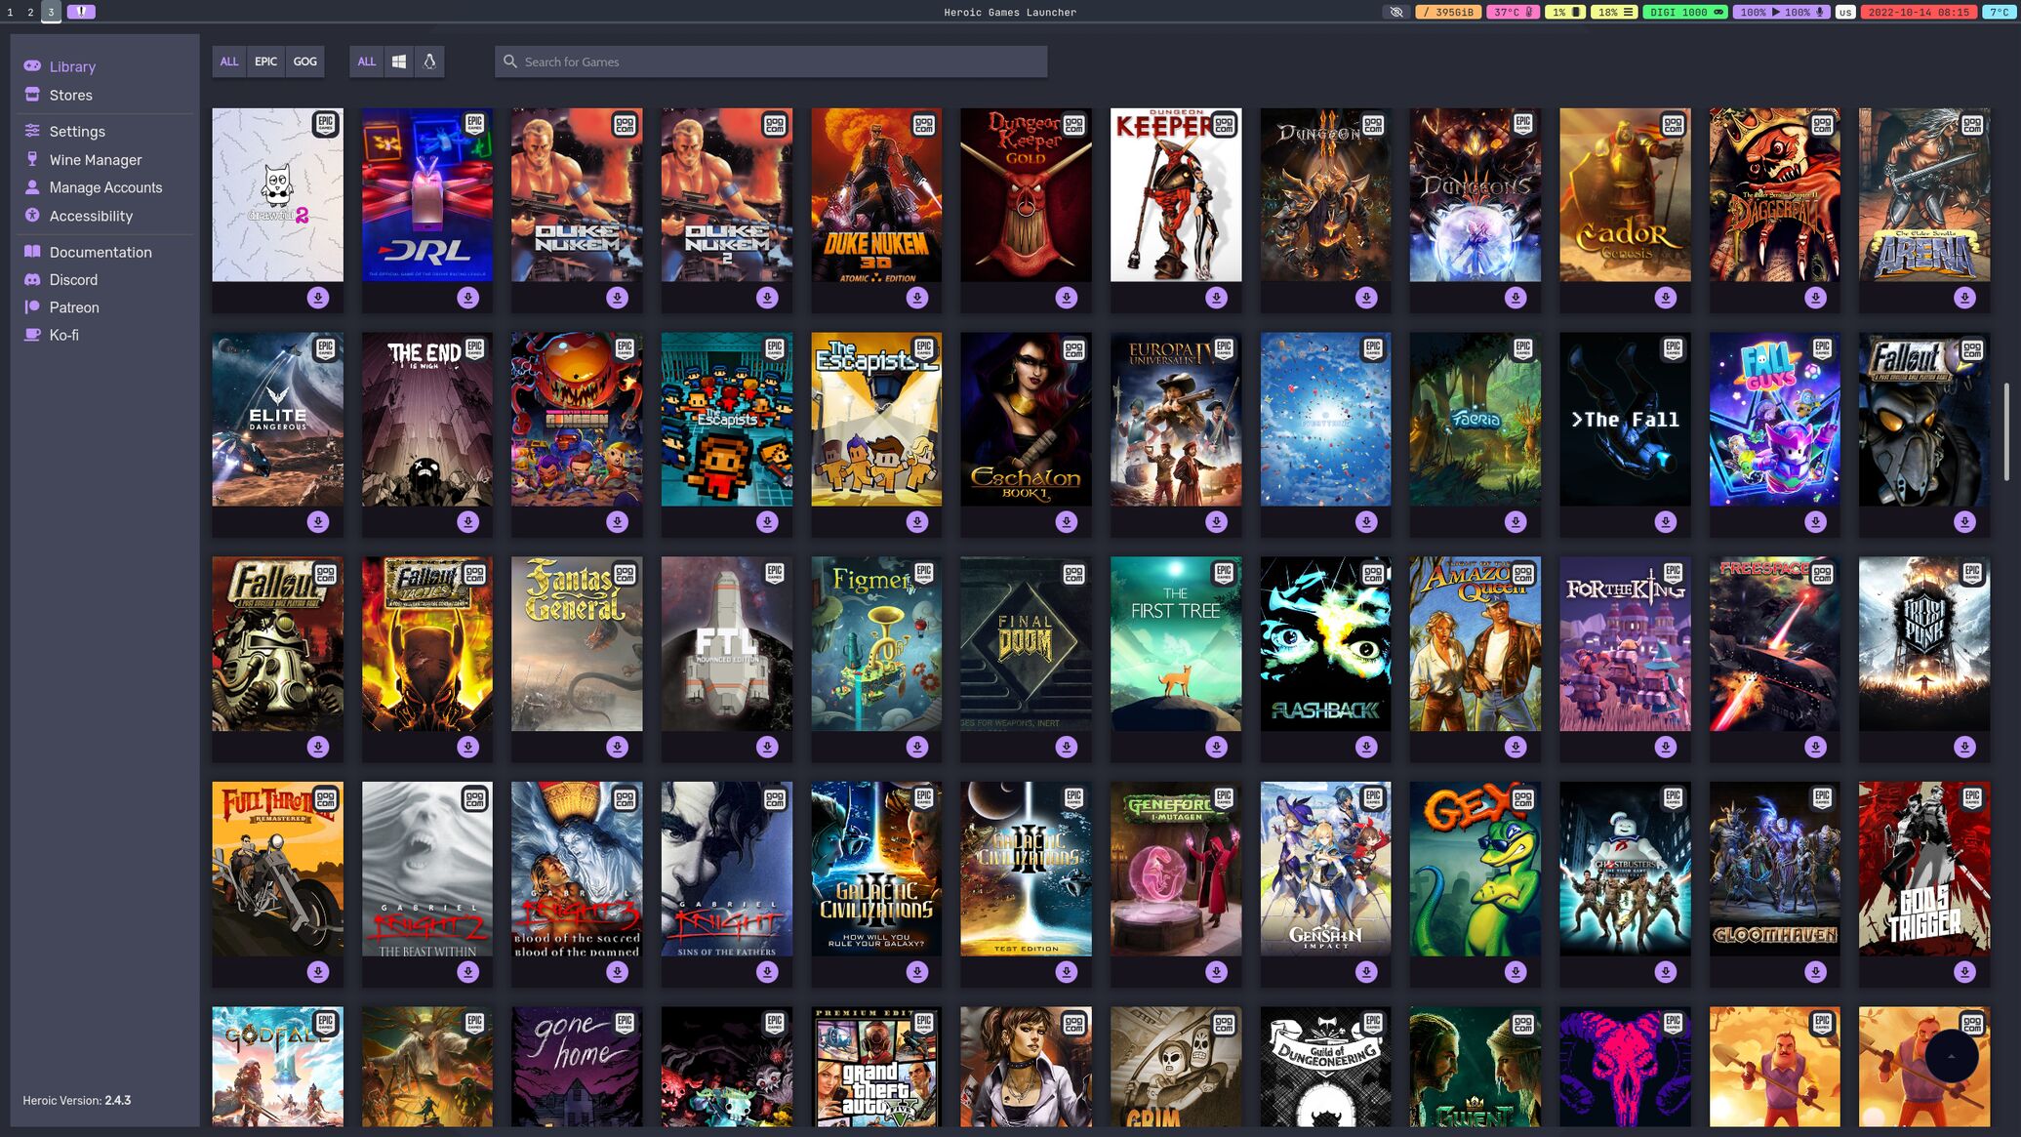Download Full Throttle Remastered
The height and width of the screenshot is (1137, 2021).
(318, 972)
